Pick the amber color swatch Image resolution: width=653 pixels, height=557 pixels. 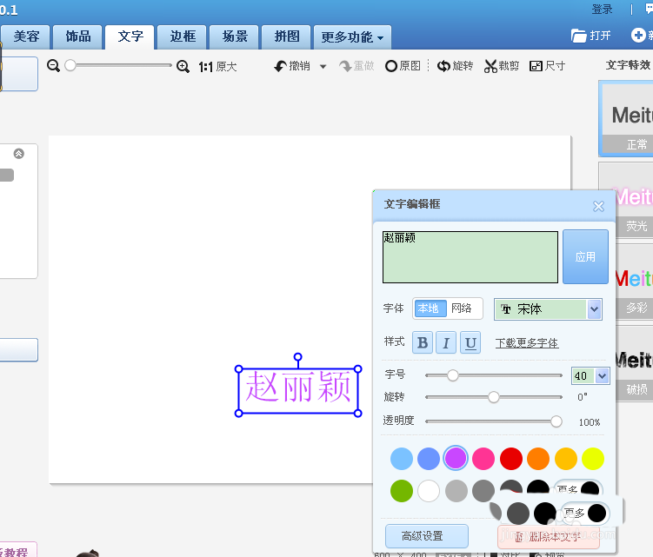coord(565,459)
